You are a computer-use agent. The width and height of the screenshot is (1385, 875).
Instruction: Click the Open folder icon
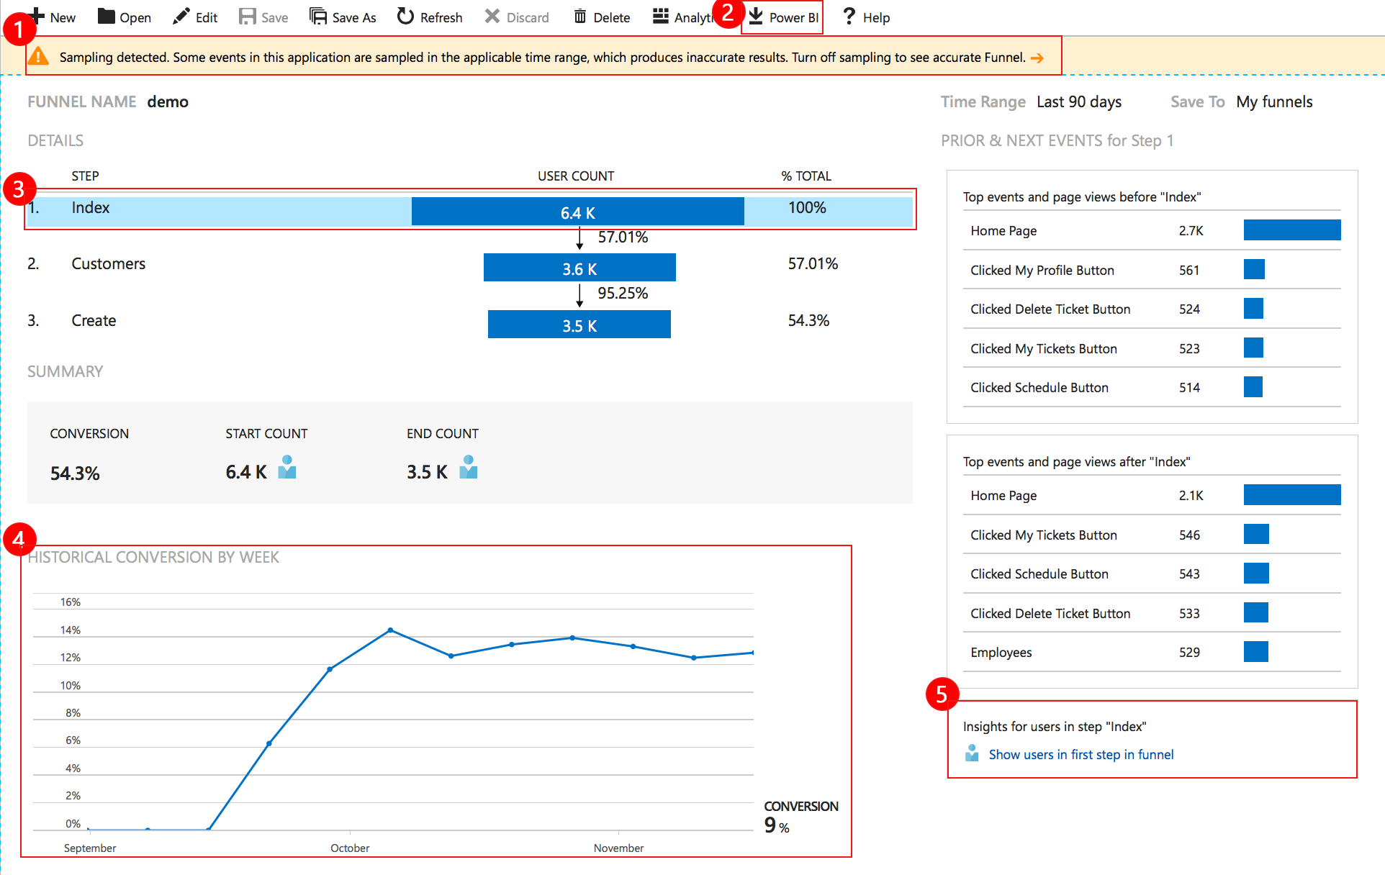(x=107, y=17)
